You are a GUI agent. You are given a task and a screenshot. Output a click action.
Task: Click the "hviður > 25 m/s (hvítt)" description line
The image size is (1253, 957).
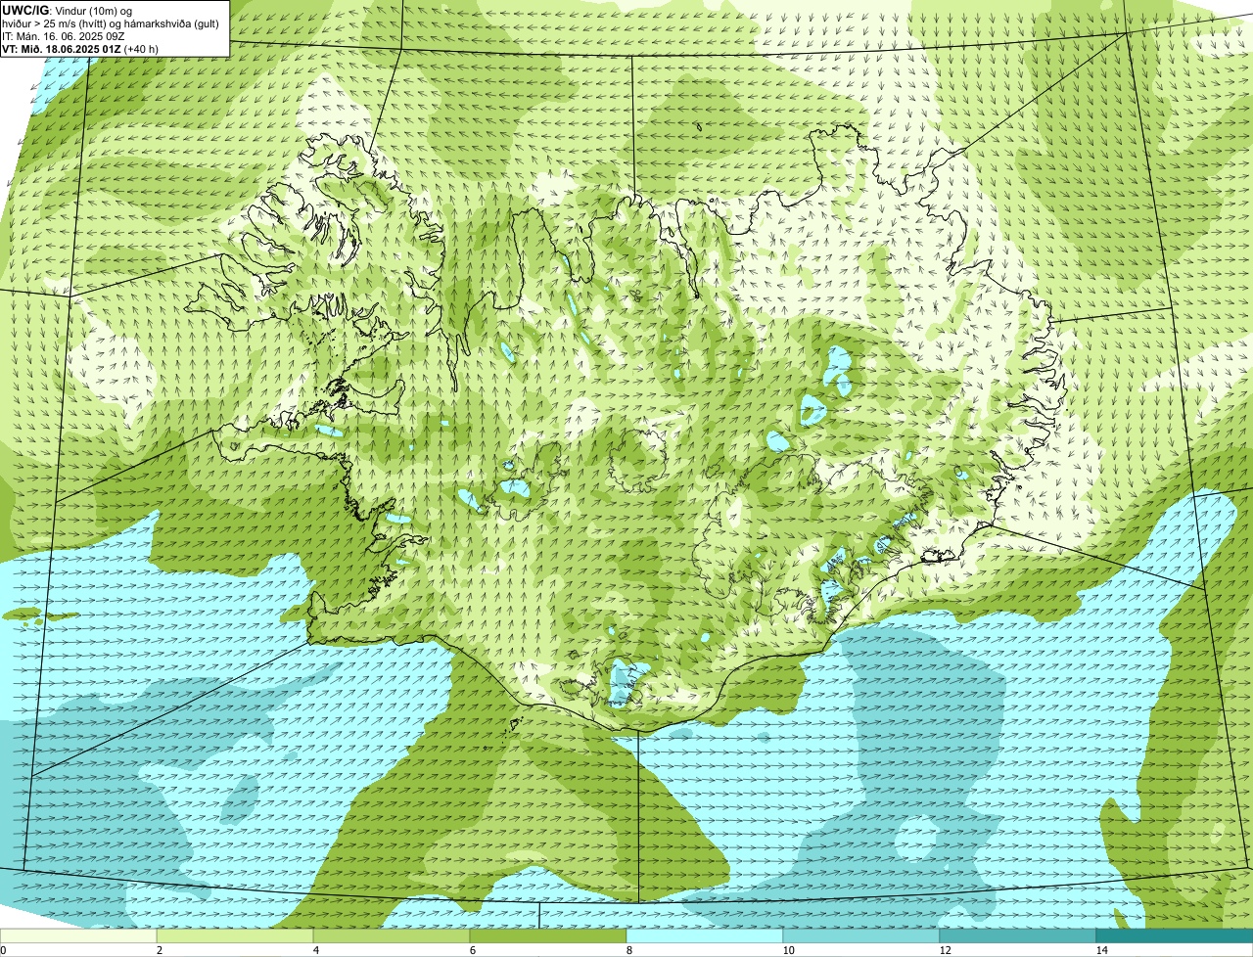[110, 23]
